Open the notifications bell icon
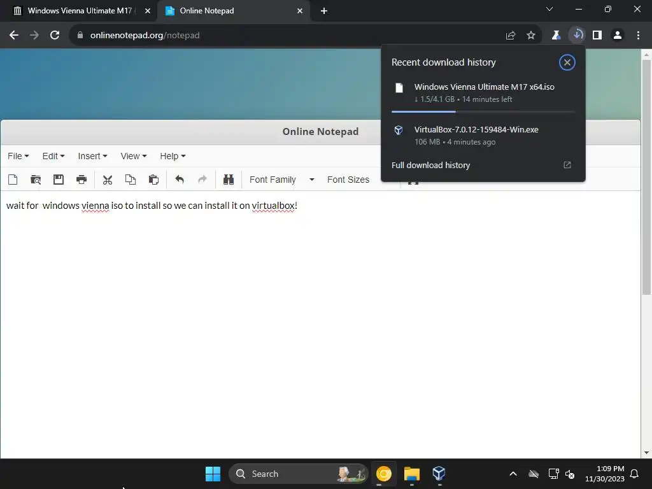Screen dimensions: 652x489 [x=635, y=474]
